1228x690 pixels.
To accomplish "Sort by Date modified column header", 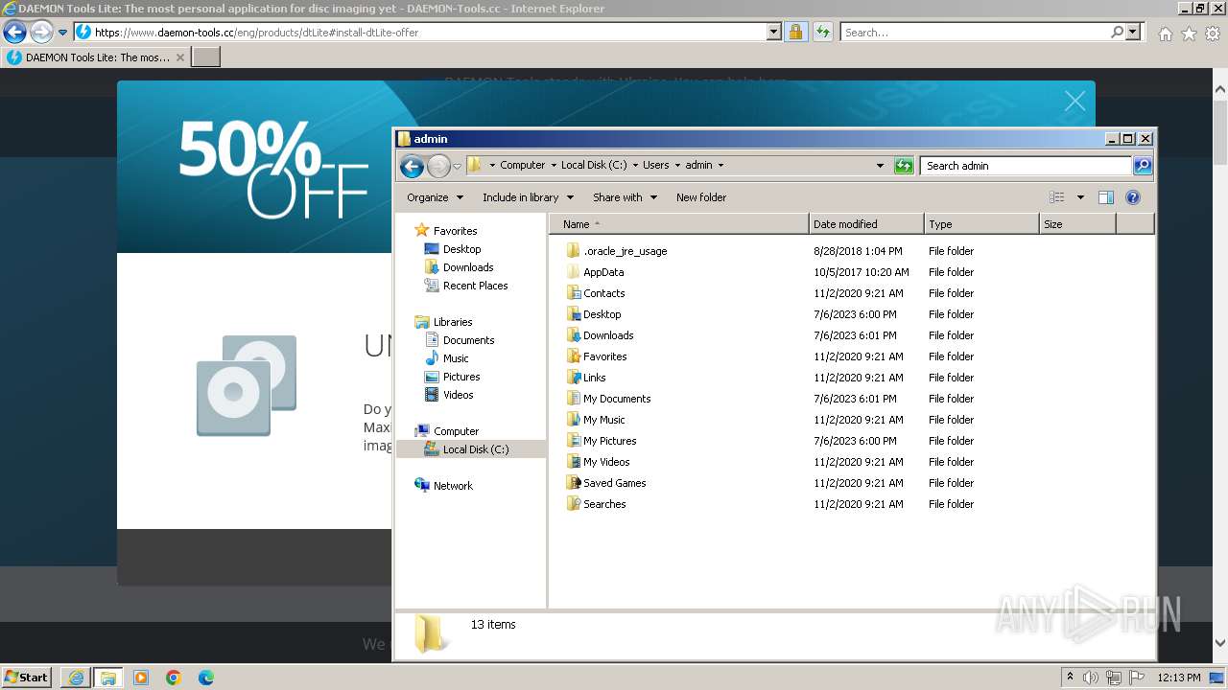I will [x=866, y=224].
